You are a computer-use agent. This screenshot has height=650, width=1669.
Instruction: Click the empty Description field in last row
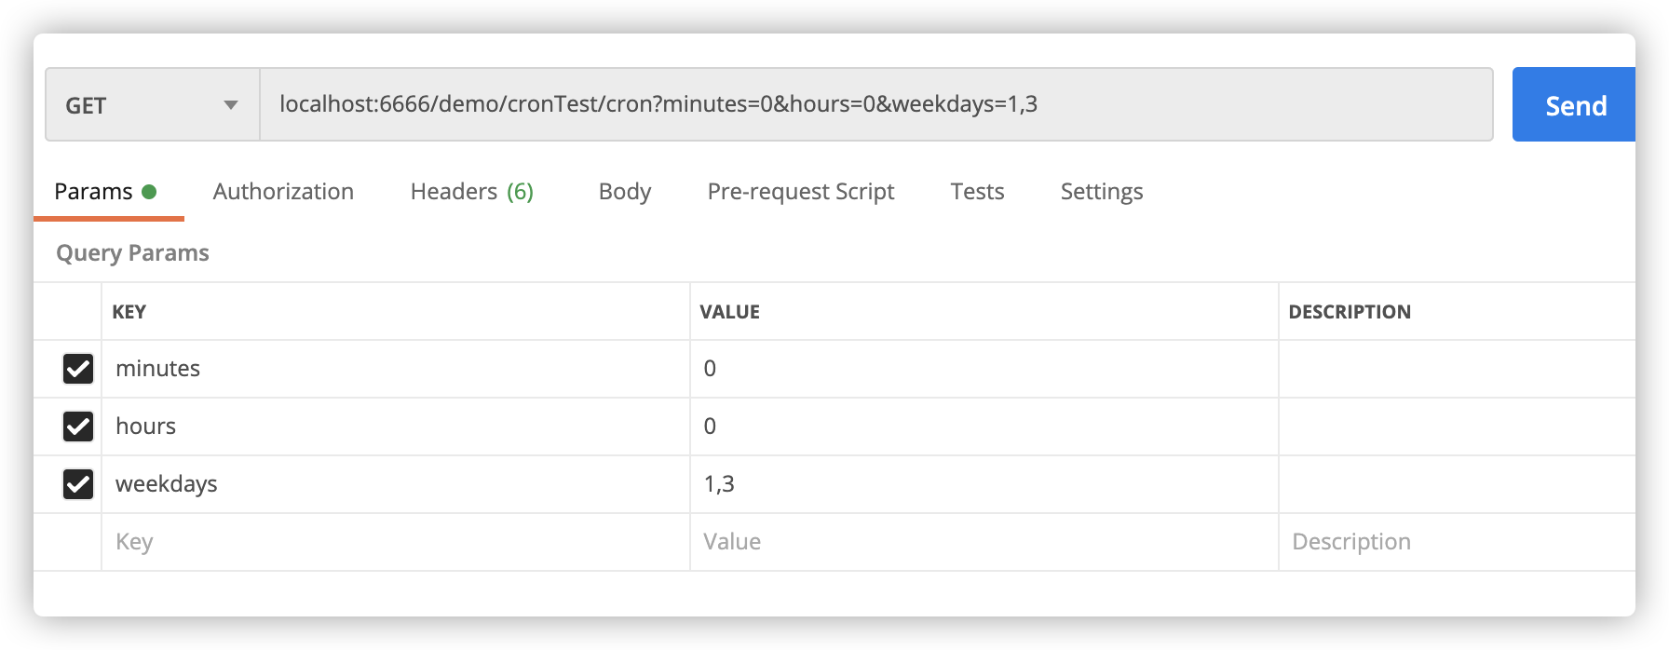(1397, 541)
